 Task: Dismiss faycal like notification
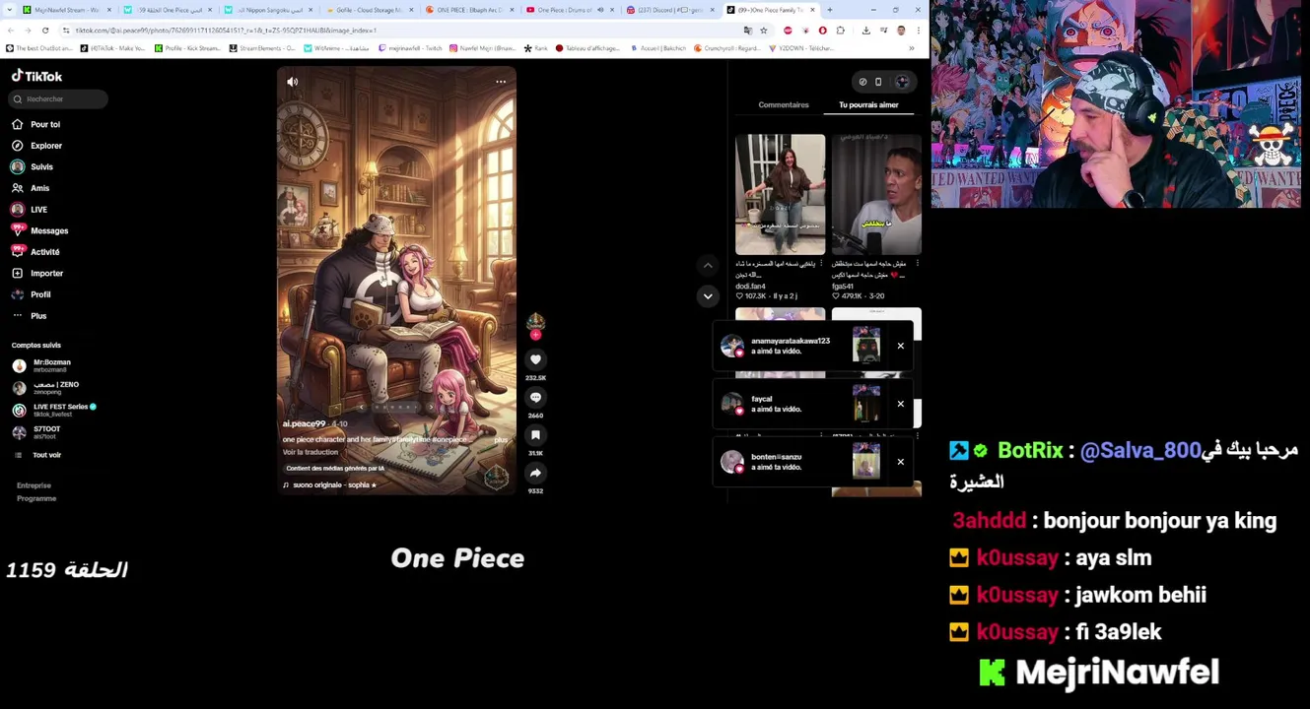900,404
